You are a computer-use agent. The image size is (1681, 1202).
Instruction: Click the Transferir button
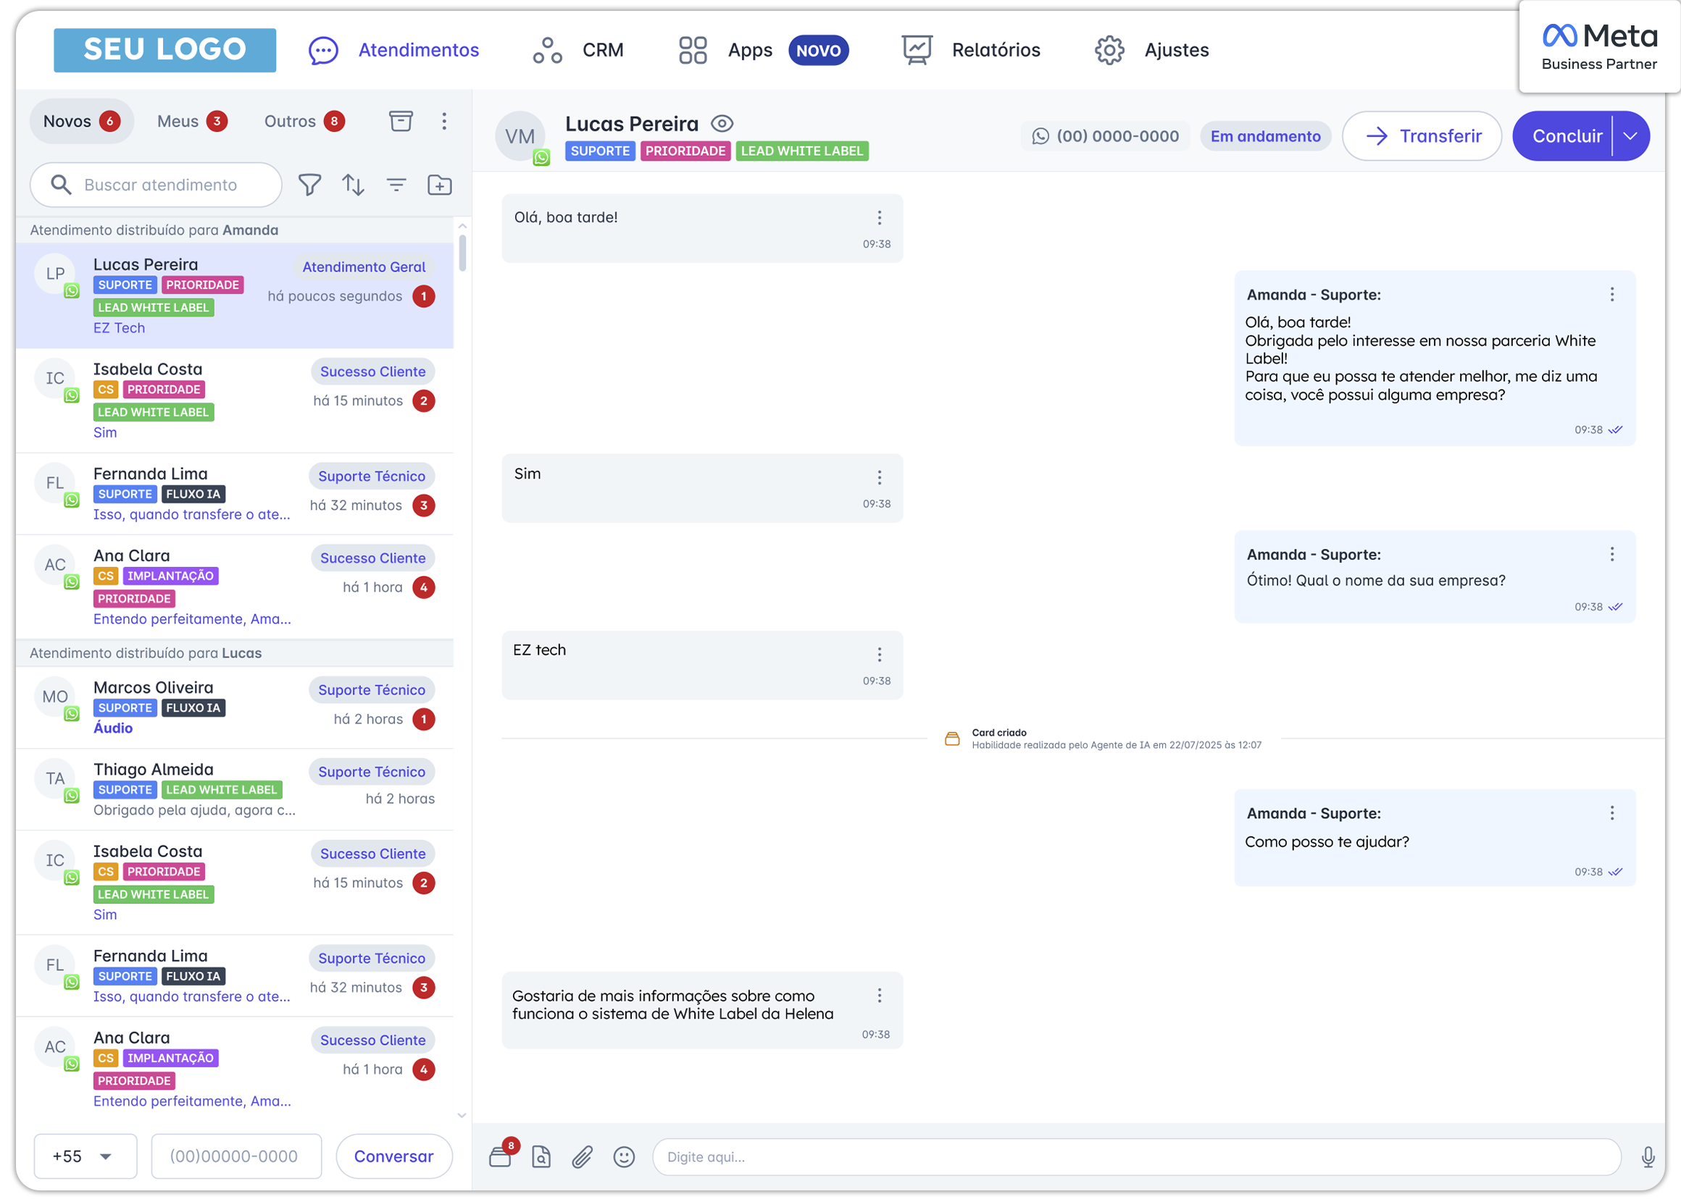[1421, 136]
